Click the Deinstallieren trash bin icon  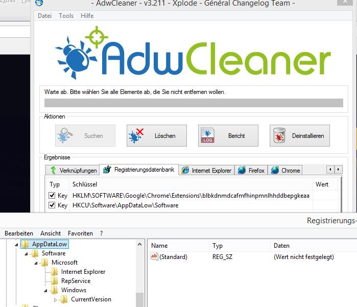click(x=279, y=135)
